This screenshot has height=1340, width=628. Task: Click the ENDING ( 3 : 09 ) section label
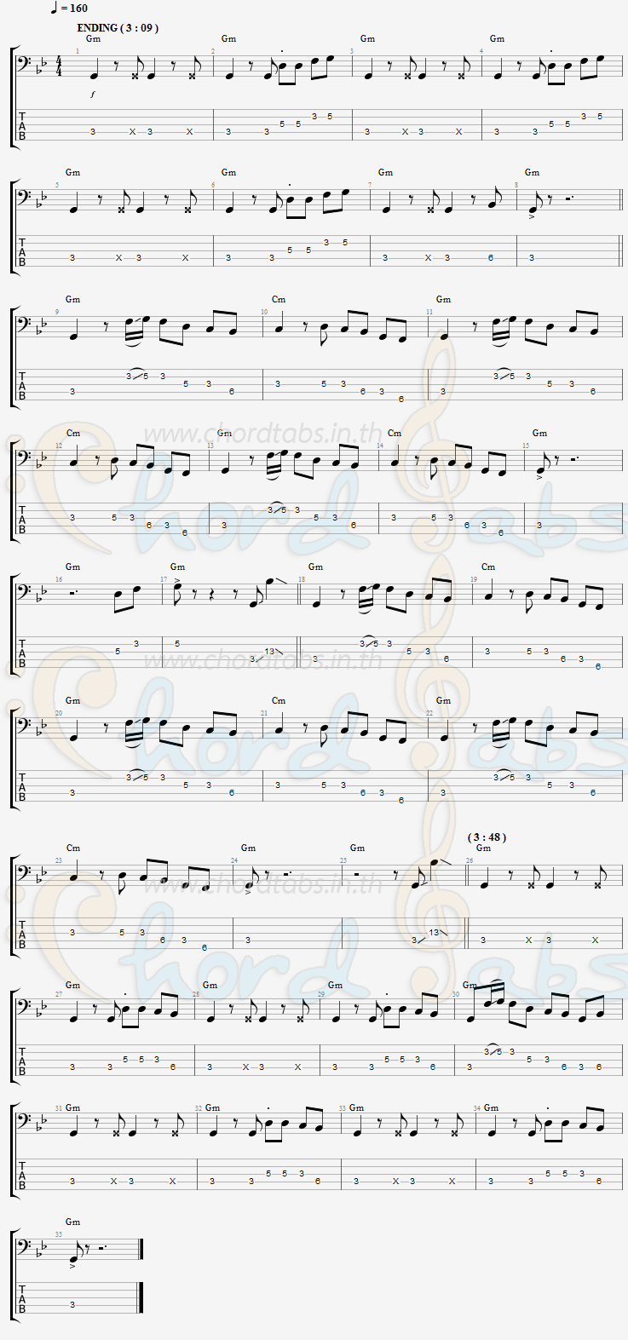[x=118, y=28]
